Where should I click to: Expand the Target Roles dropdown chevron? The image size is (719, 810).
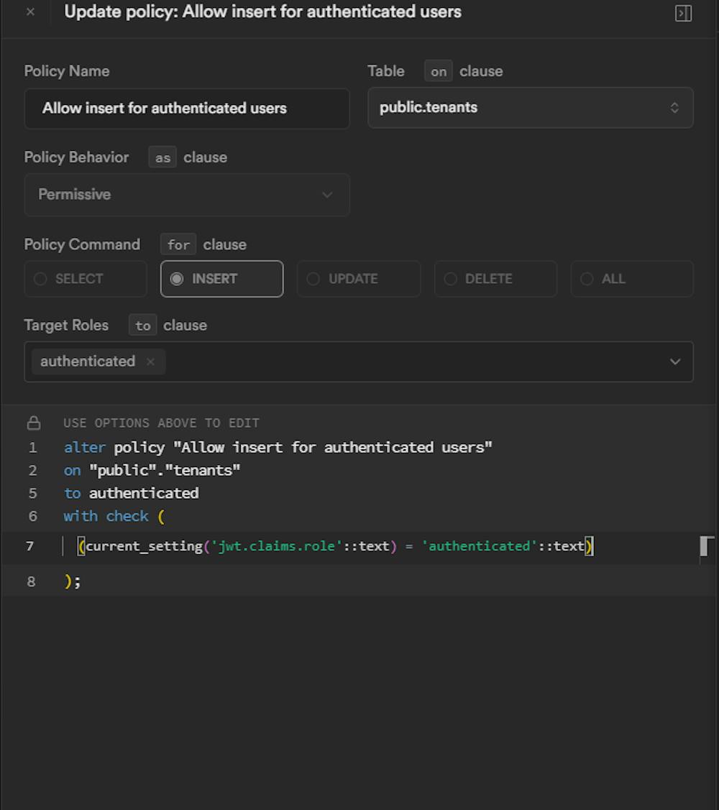[x=674, y=362]
